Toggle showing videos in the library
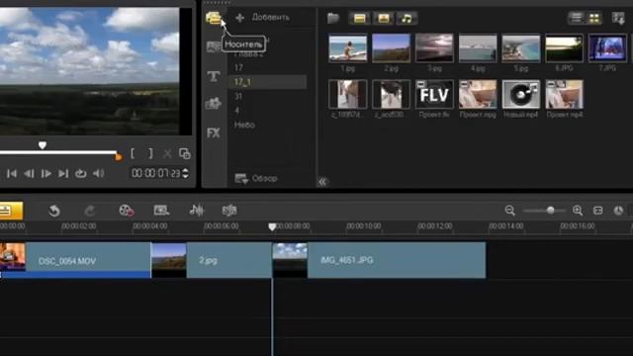This screenshot has height=356, width=633. (359, 18)
